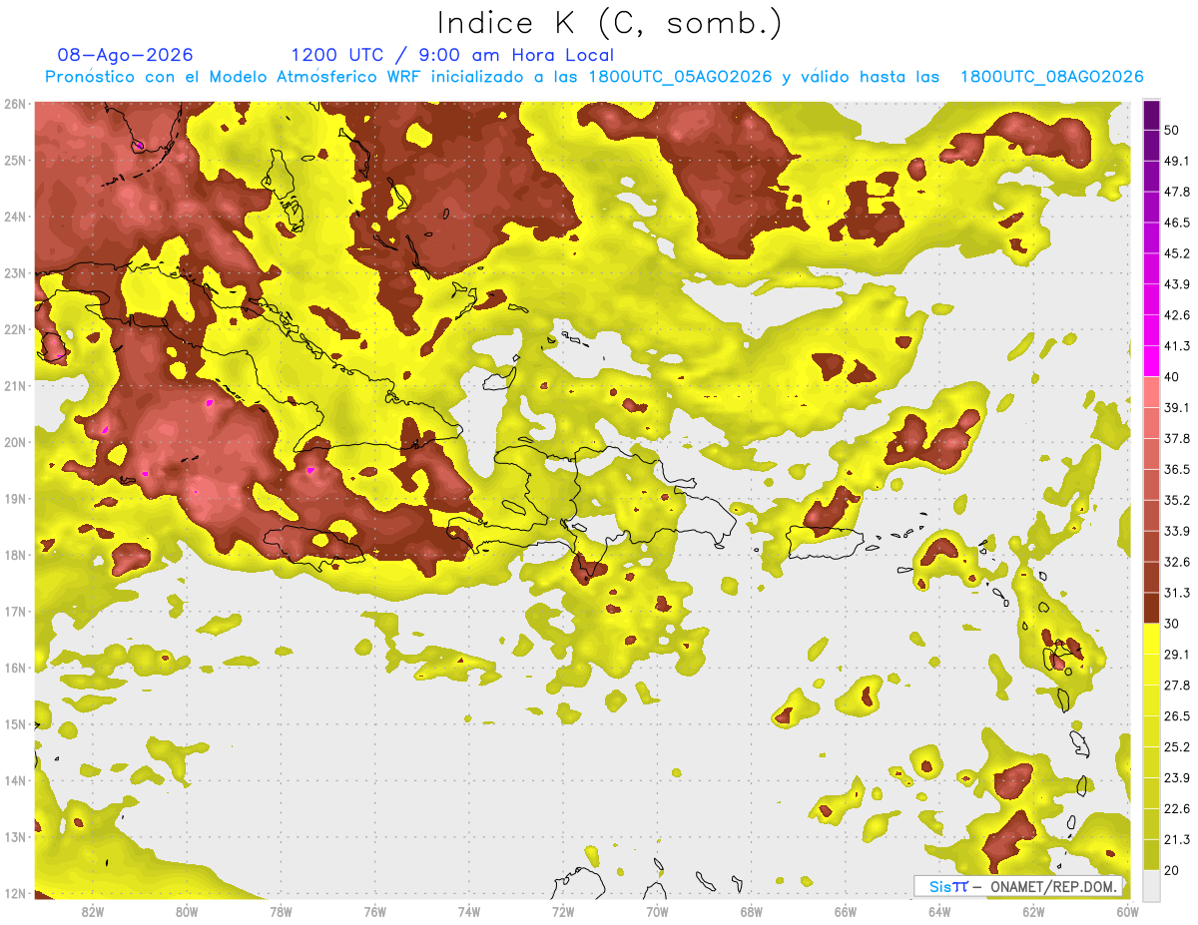Click the 'SisTT – ONAMET/REP.DOM.' credit label
This screenshot has width=1198, height=925.
tap(1019, 886)
